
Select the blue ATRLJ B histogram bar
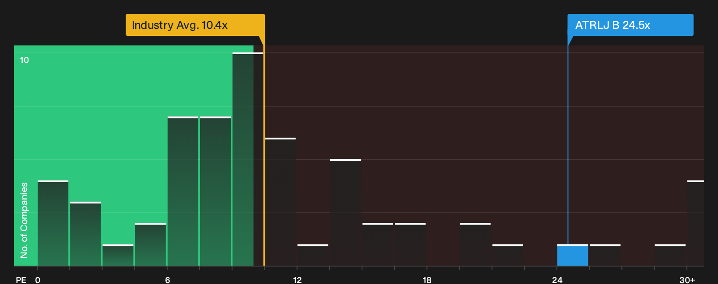point(573,255)
